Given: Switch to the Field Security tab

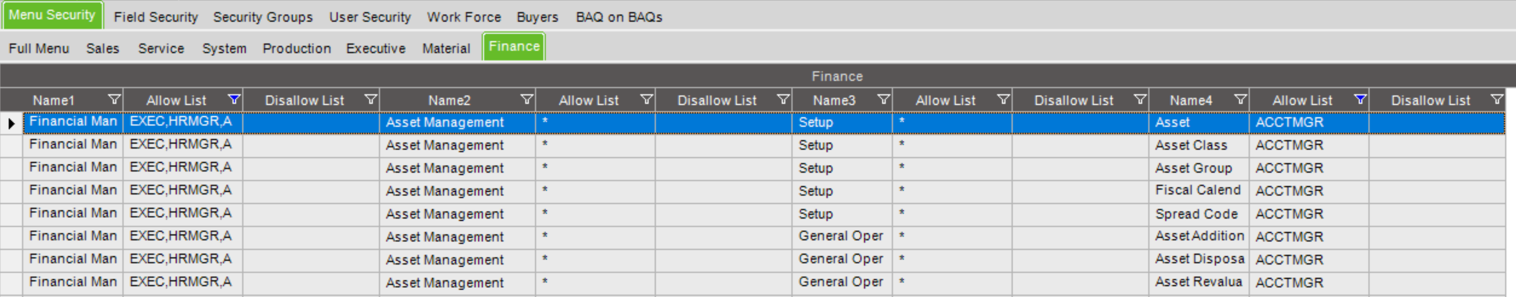Looking at the screenshot, I should 155,17.
